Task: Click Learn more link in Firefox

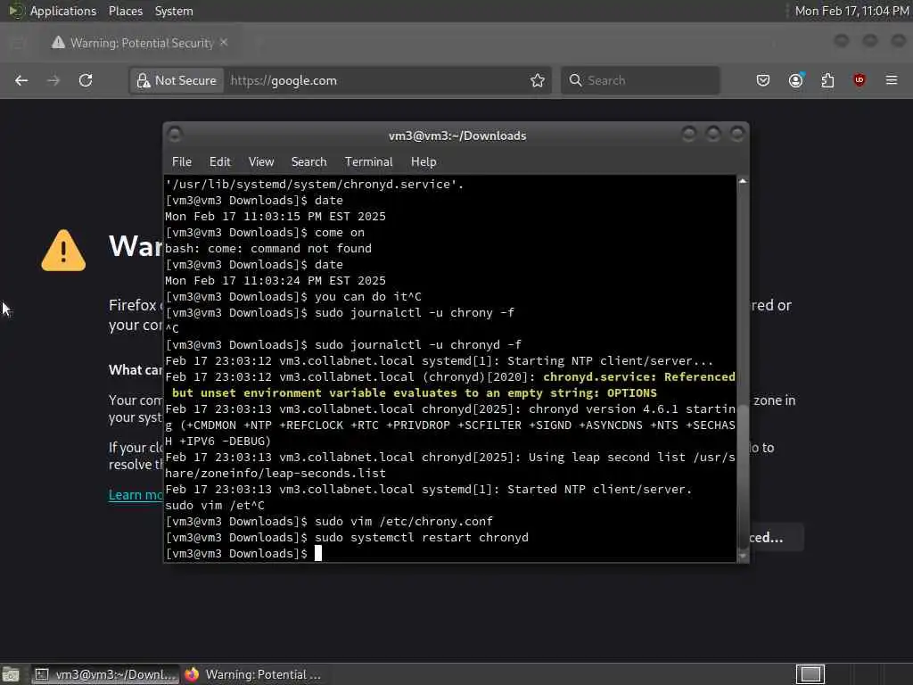Action: pyautogui.click(x=136, y=495)
